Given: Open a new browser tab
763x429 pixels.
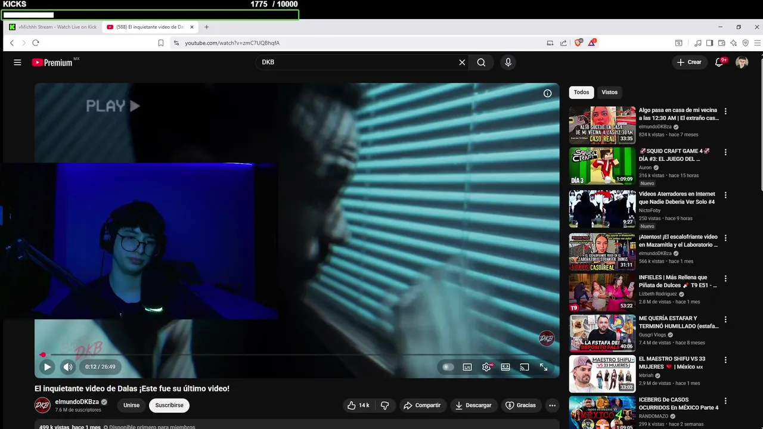Looking at the screenshot, I should click(207, 27).
